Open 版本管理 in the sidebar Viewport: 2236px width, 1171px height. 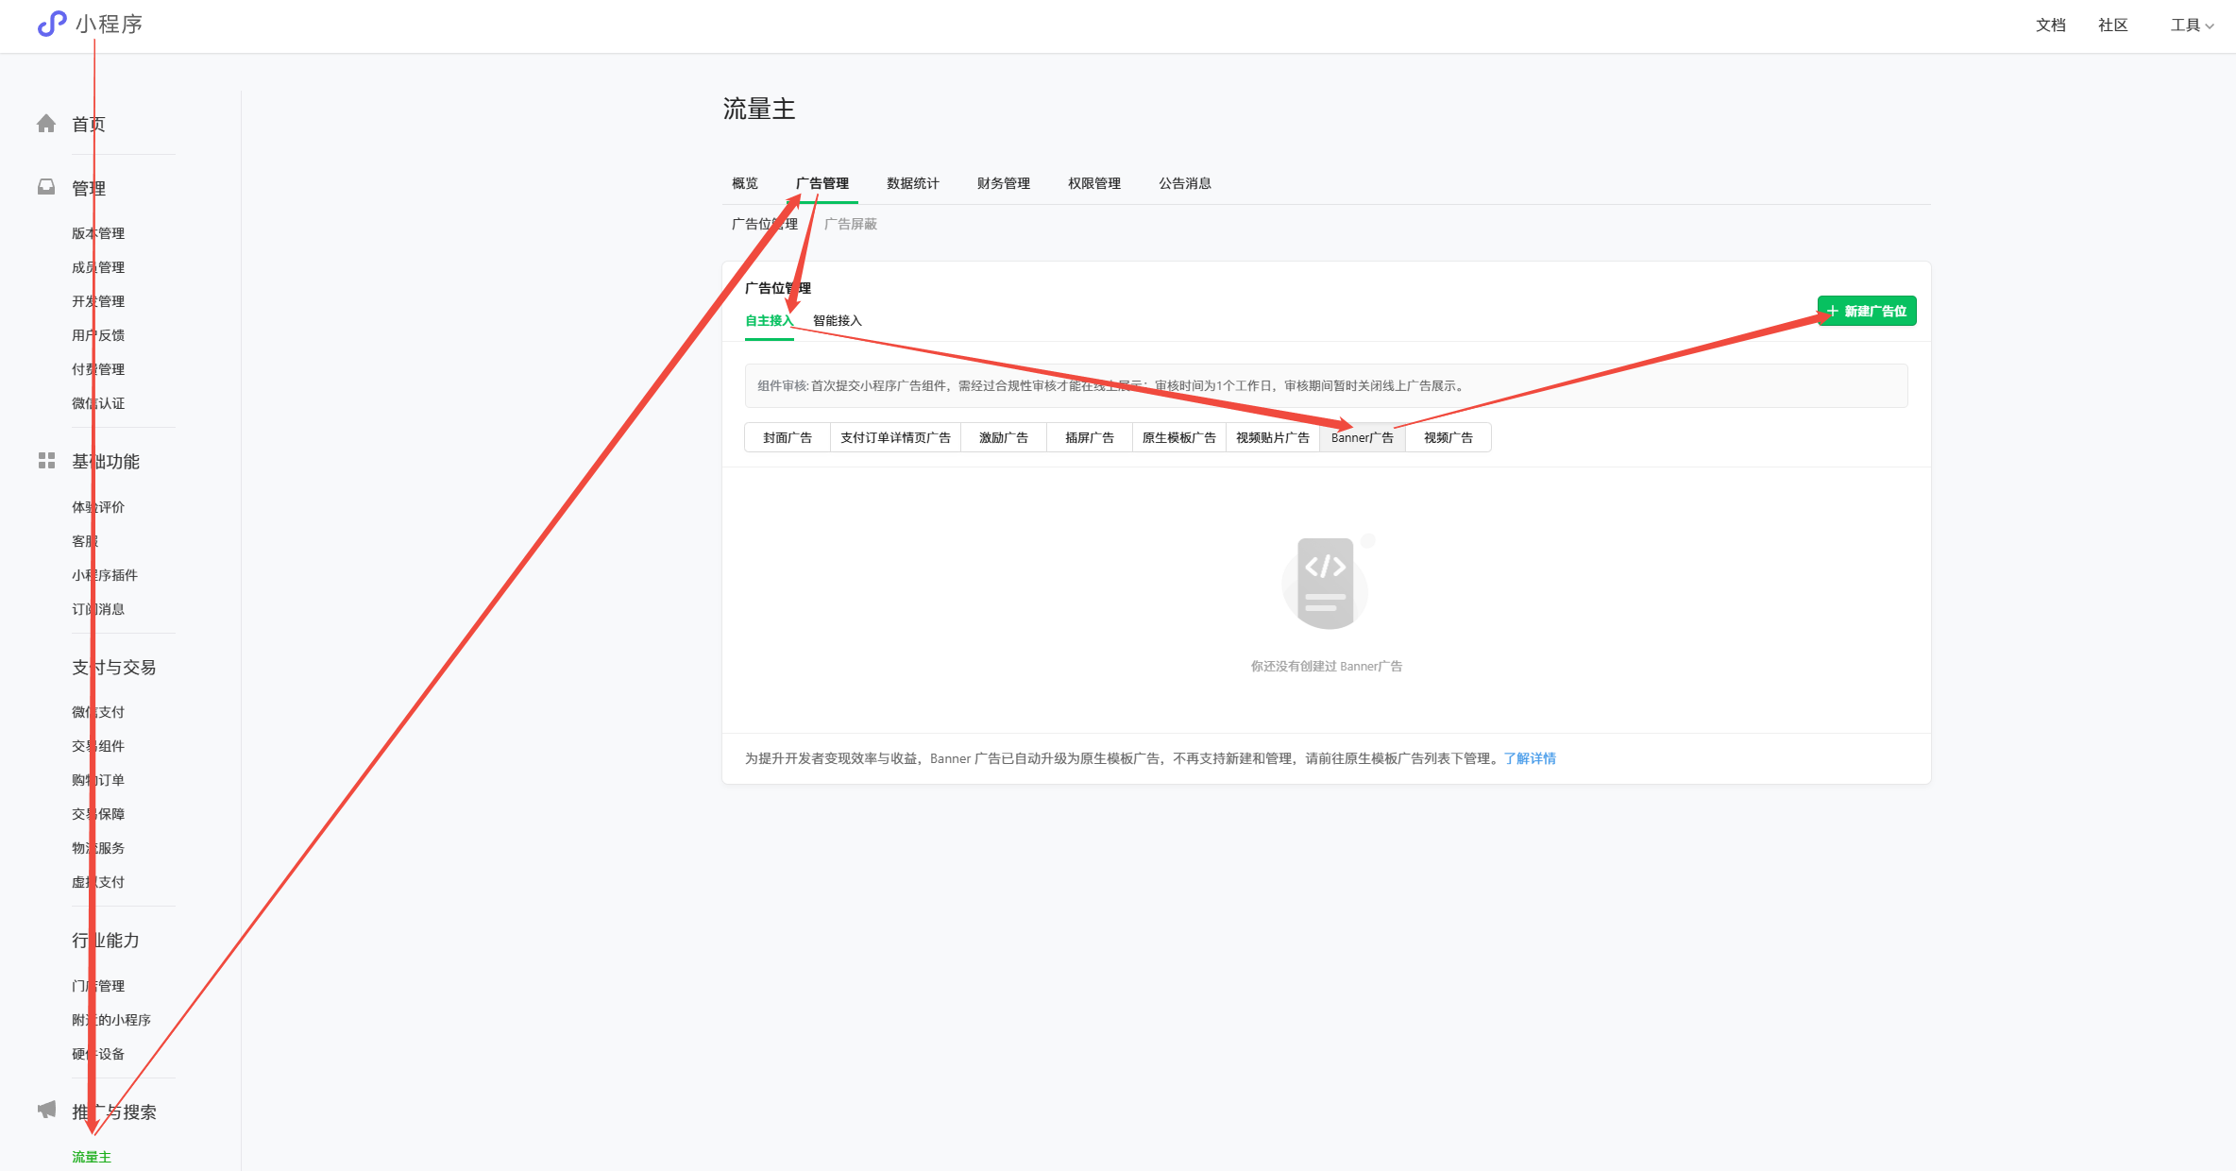click(x=98, y=233)
